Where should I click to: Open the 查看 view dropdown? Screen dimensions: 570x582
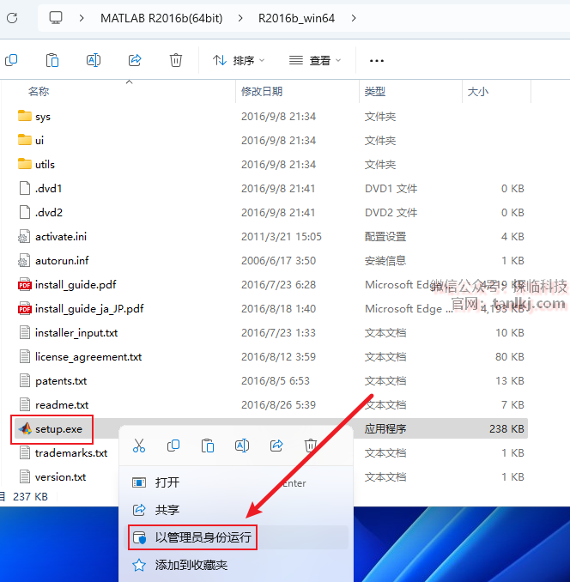point(315,60)
